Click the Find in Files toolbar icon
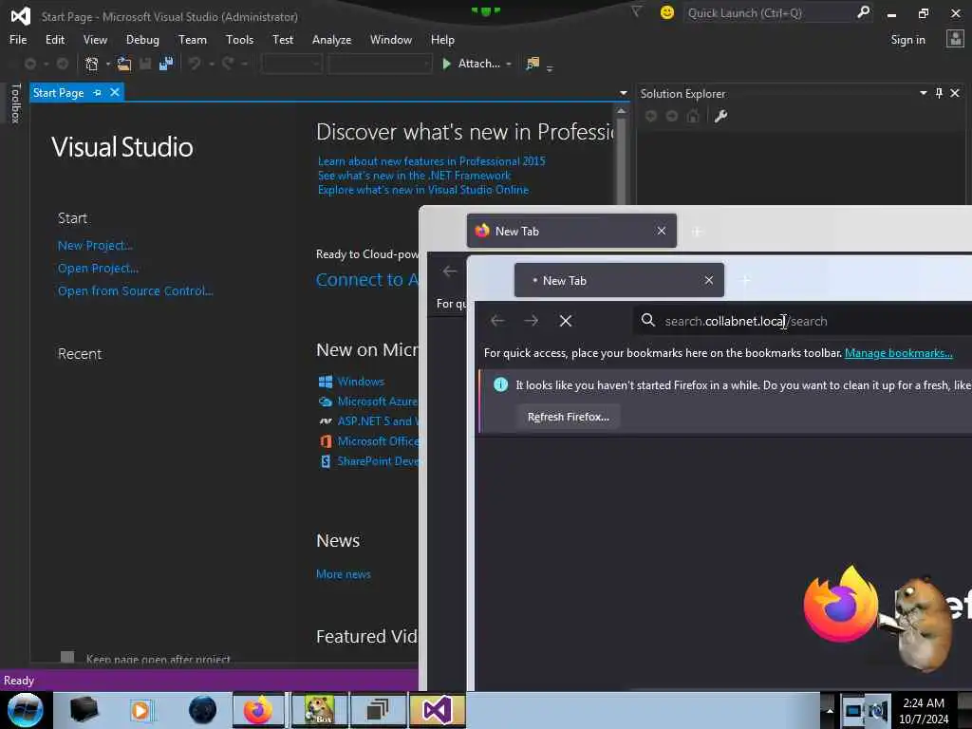Screen dimensions: 972x729 point(532,64)
